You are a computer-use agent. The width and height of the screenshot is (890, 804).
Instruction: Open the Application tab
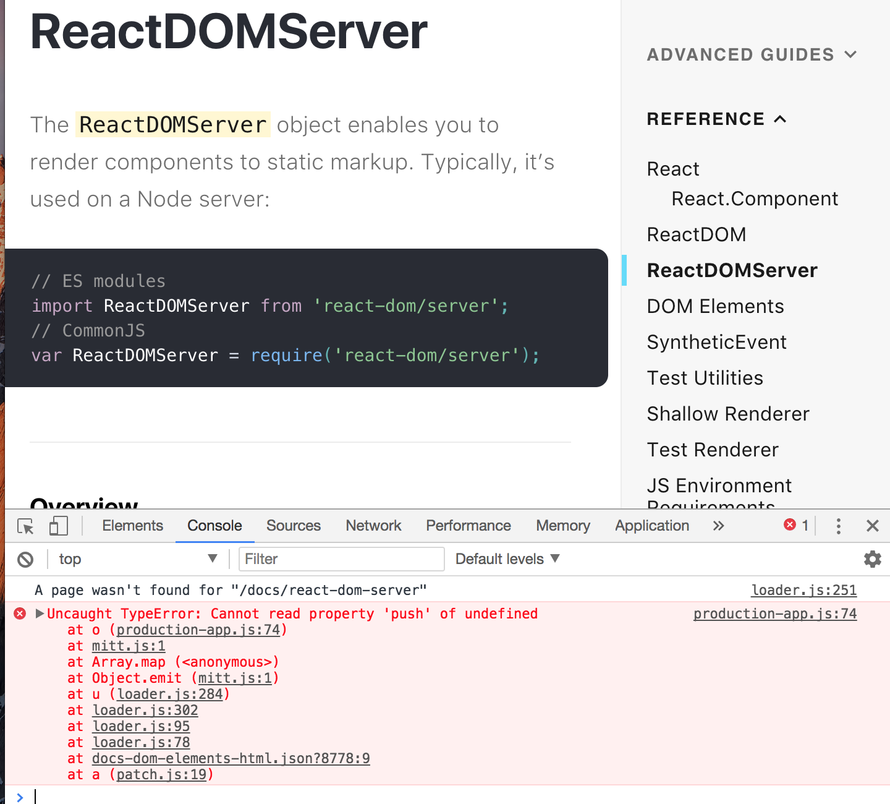tap(652, 526)
